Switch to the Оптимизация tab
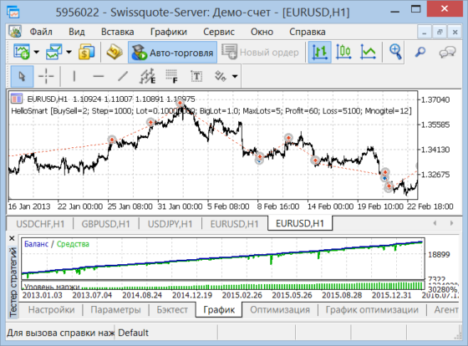Image resolution: width=468 pixels, height=346 pixels. (x=280, y=310)
